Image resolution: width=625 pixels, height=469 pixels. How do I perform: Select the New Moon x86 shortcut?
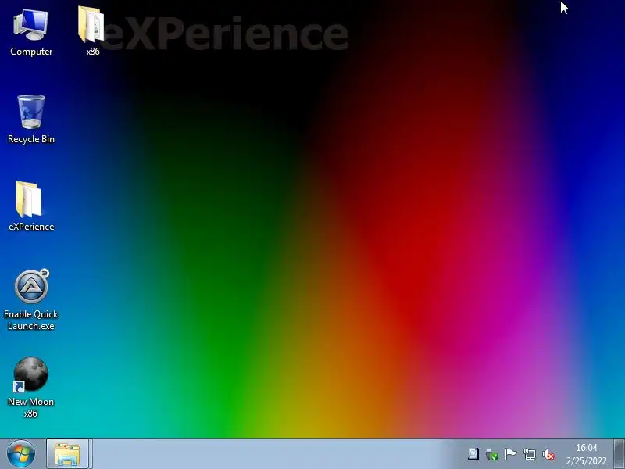pos(31,387)
